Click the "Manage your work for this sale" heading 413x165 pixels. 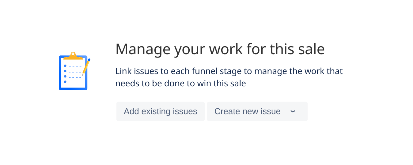[220, 49]
